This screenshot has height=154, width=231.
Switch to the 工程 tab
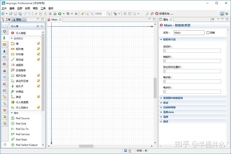6,19
